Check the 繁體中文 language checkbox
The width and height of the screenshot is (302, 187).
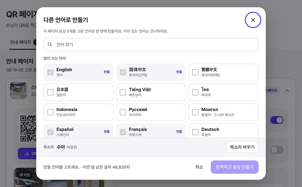coord(195,72)
